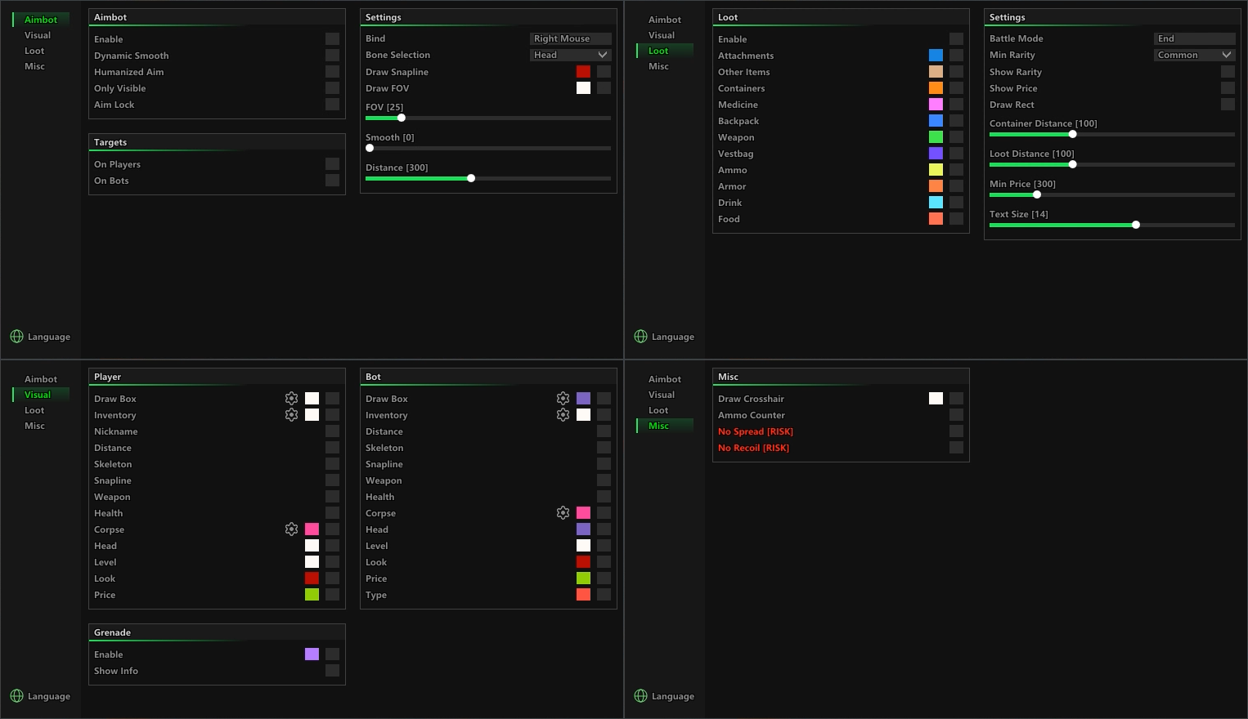Viewport: 1248px width, 719px height.
Task: Open the purple Grenade Enable color swatch
Action: pos(312,654)
